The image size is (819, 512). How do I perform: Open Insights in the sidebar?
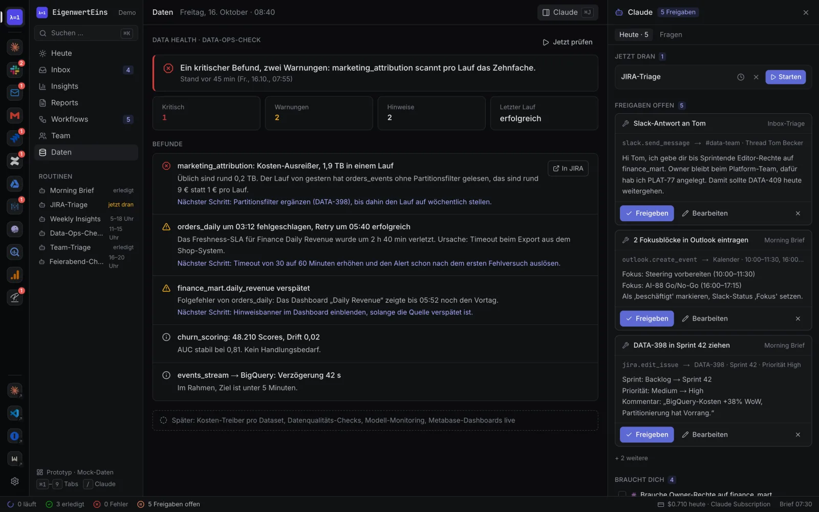(x=86, y=87)
